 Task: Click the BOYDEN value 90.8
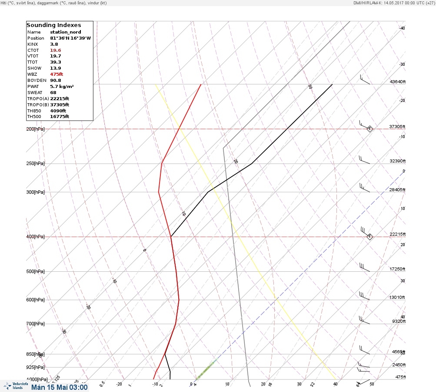[x=55, y=80]
